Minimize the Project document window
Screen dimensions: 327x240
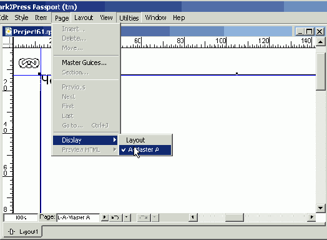tap(300, 32)
